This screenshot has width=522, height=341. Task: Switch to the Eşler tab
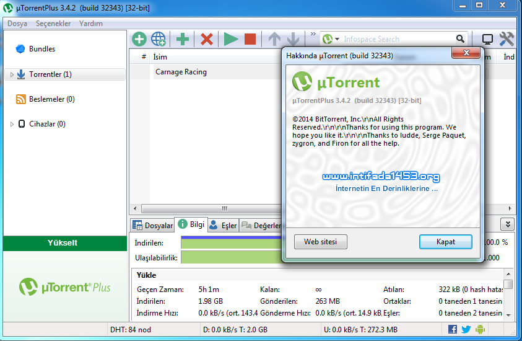[x=223, y=226]
